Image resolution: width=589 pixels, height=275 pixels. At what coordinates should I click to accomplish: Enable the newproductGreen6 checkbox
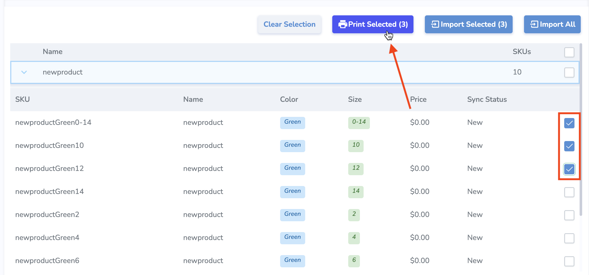click(x=569, y=261)
